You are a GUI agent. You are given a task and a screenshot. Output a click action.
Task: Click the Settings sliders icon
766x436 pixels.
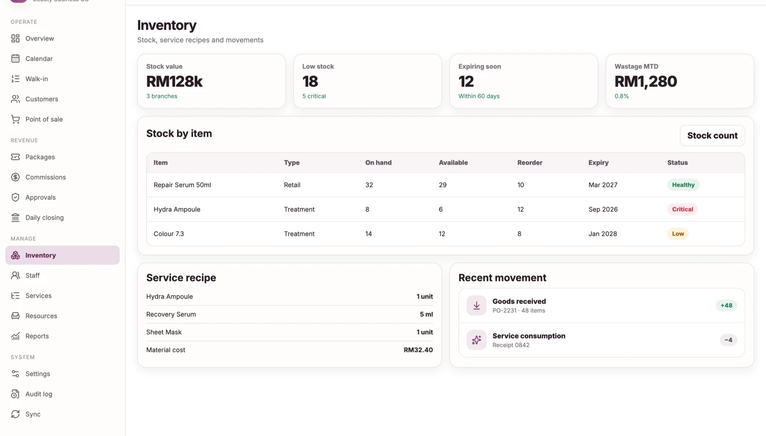click(15, 374)
